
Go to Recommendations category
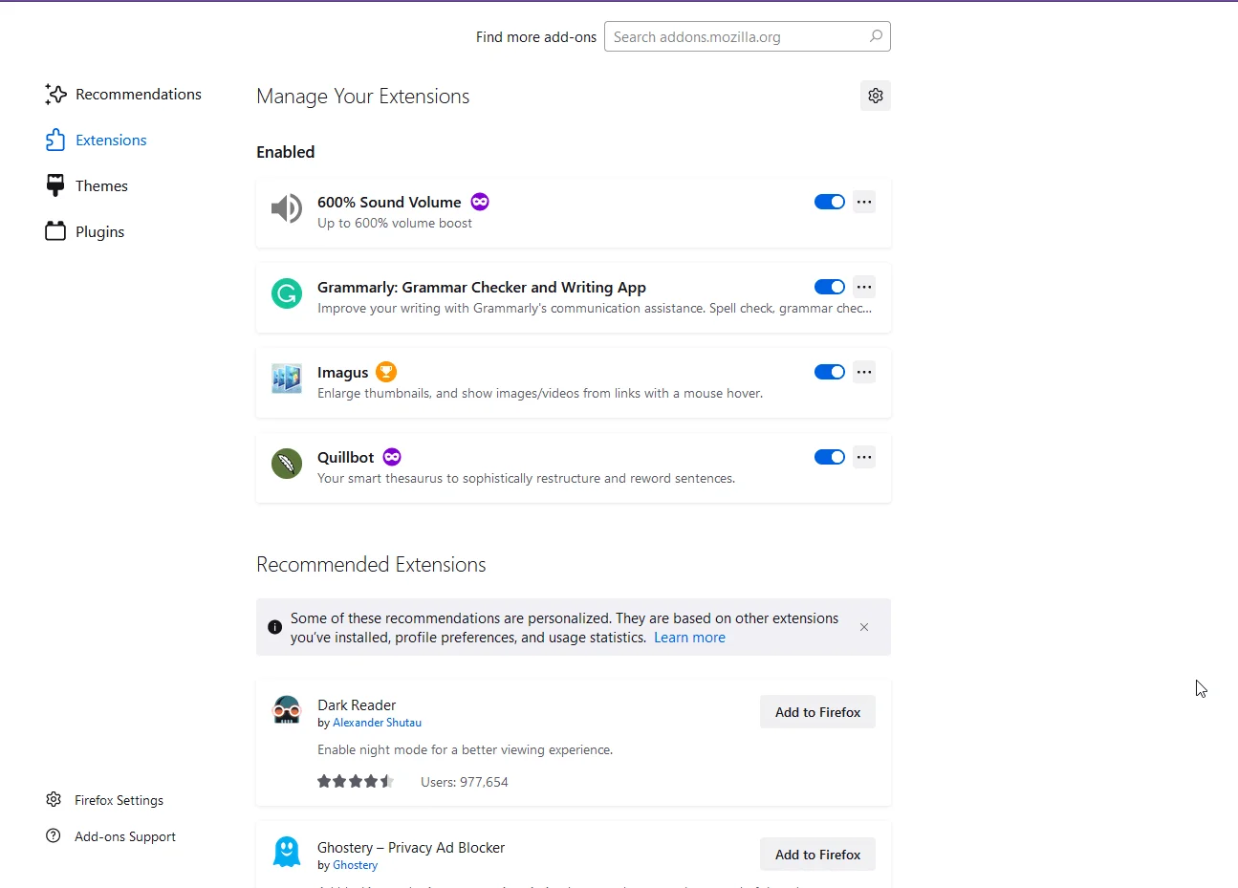pos(123,94)
